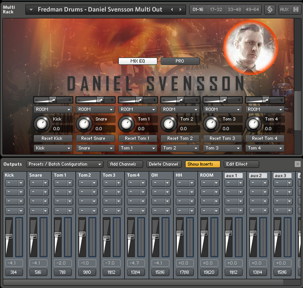This screenshot has width=303, height=288.
Task: Click Add Channels in Outputs
Action: 125,164
